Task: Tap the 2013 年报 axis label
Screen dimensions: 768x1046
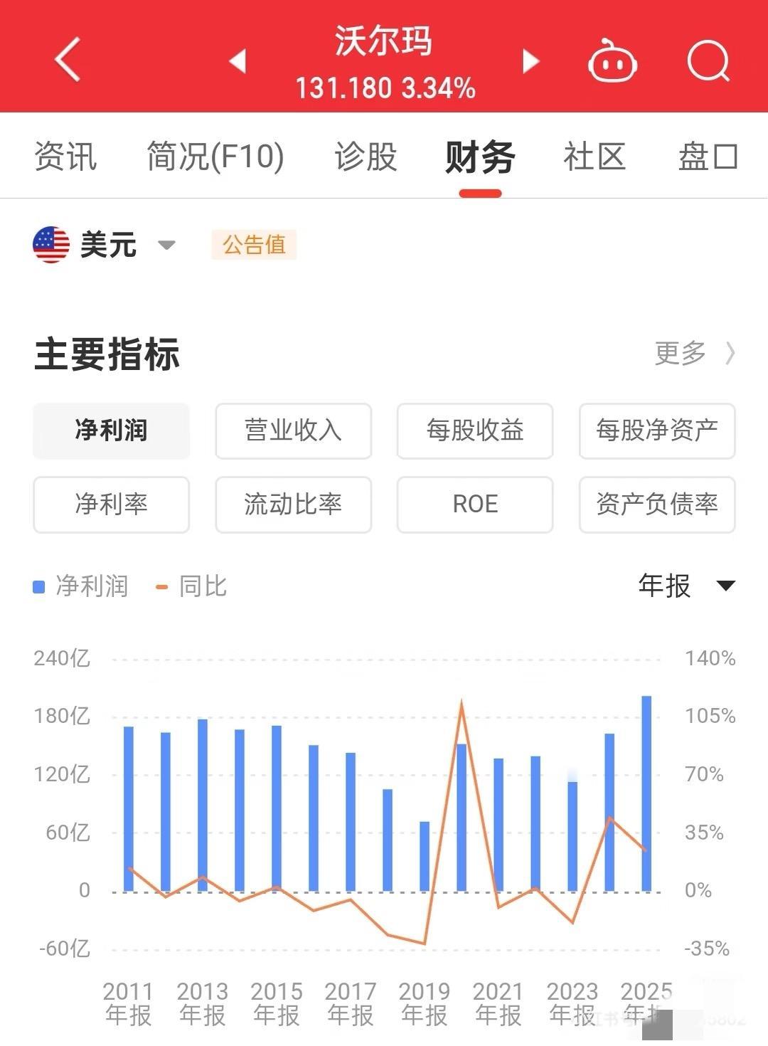Action: pos(203,1003)
